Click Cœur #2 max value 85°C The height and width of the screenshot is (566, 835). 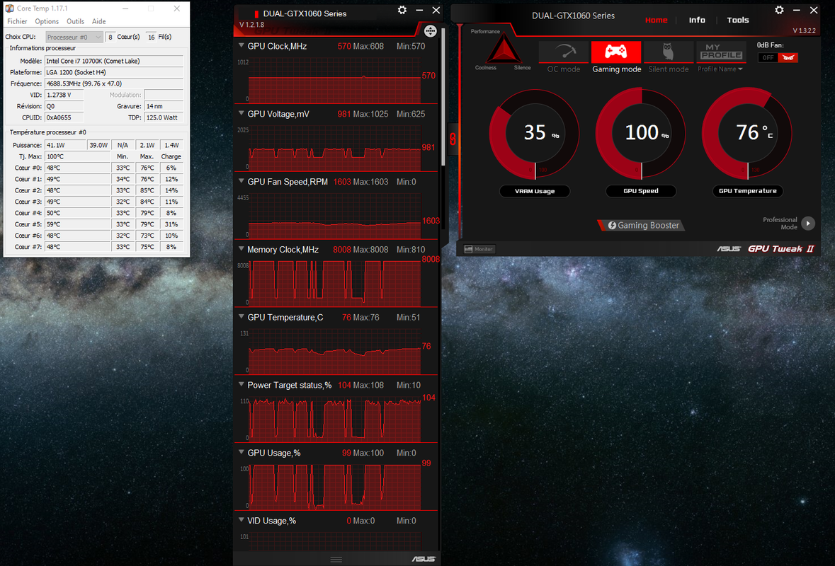tap(147, 190)
